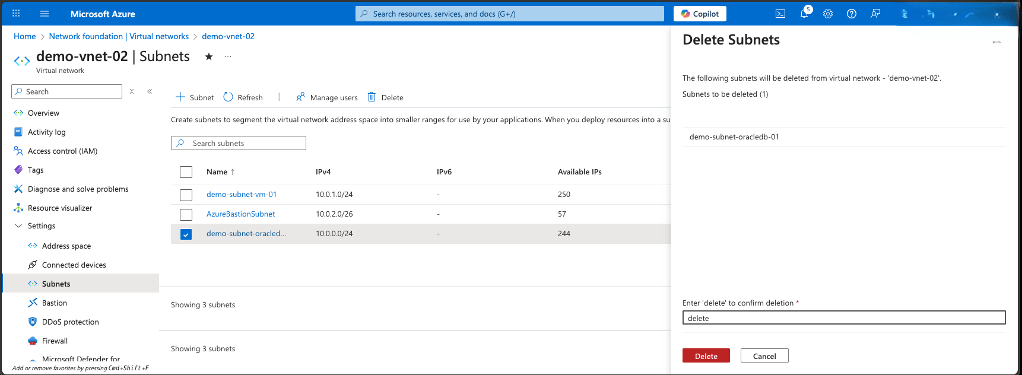Open portal settings gear
The image size is (1022, 375).
[828, 14]
